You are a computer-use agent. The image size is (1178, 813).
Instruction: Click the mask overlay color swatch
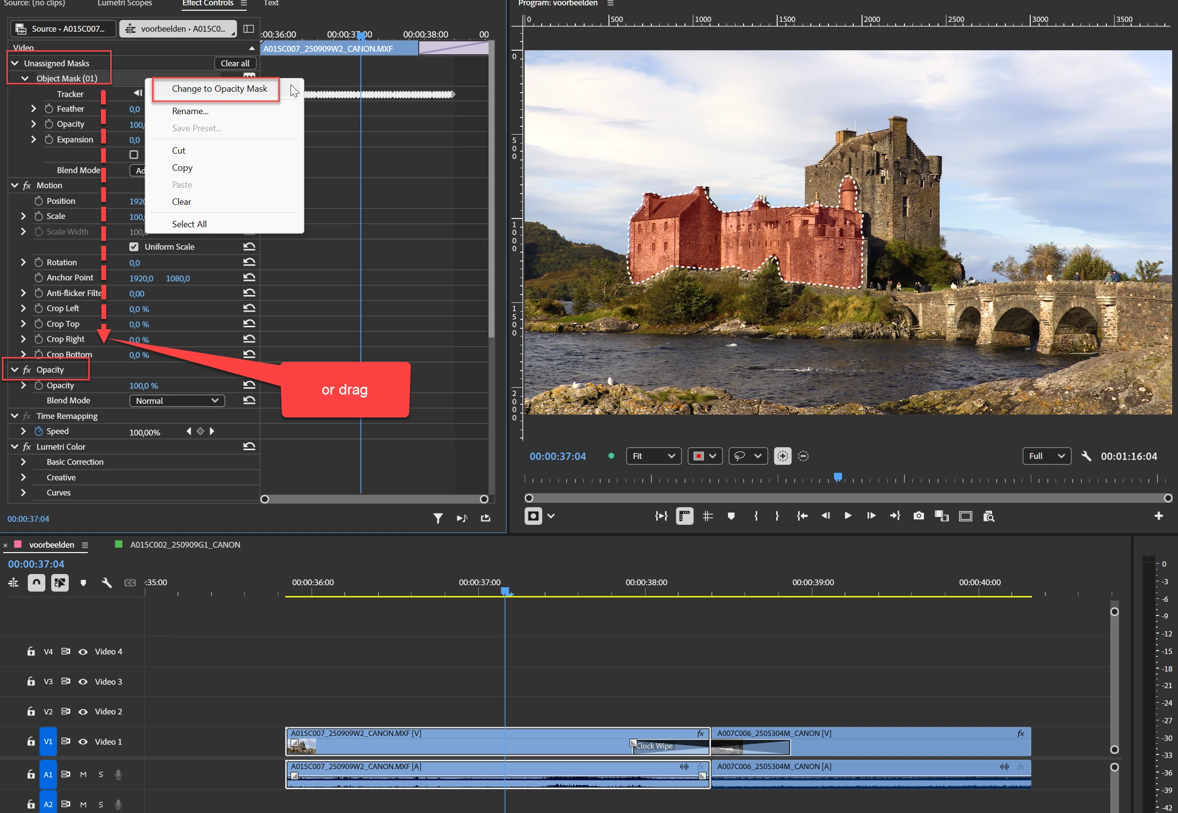(x=698, y=456)
